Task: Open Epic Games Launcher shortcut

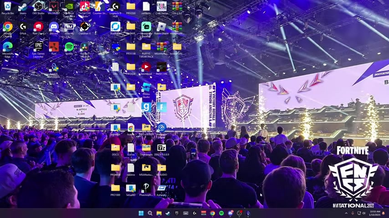Action: click(x=38, y=47)
